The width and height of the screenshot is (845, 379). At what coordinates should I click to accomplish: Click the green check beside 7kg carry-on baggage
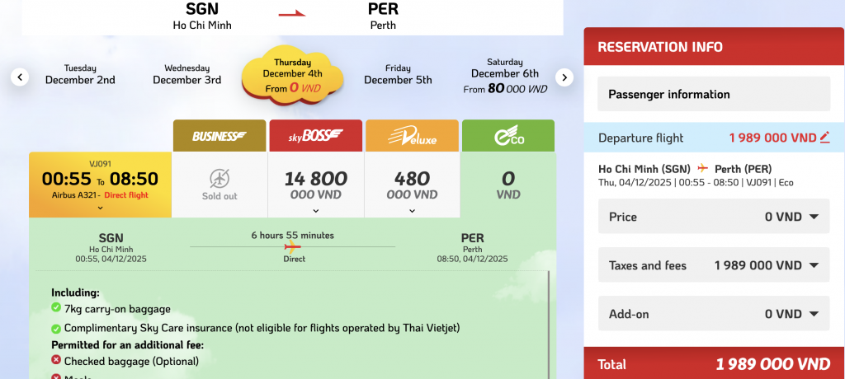(x=56, y=308)
